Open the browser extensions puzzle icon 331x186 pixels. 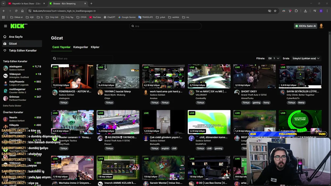tap(296, 11)
